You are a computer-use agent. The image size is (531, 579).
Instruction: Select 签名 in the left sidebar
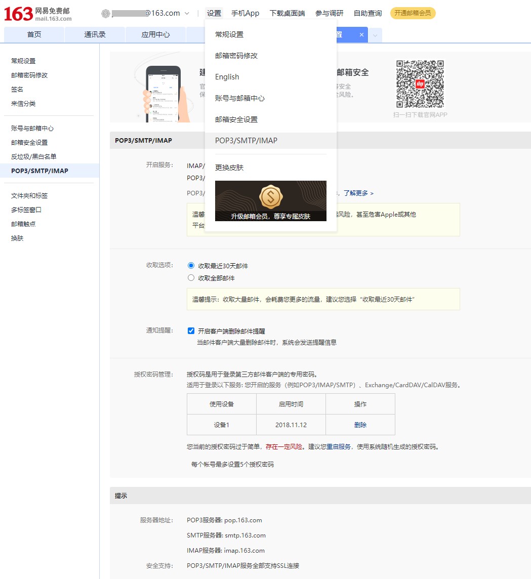click(17, 89)
